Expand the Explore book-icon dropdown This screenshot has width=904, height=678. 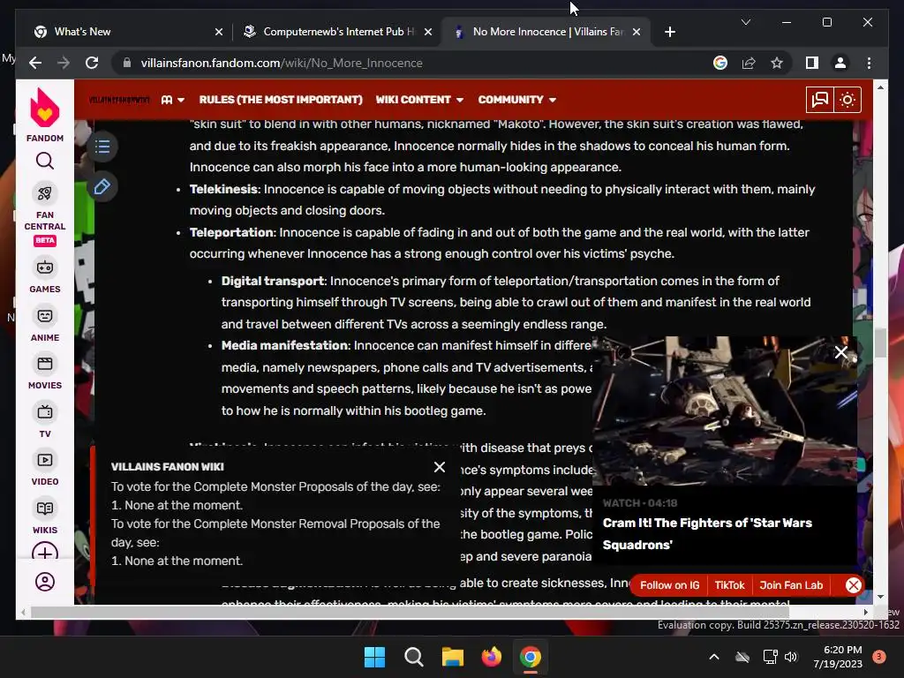coord(172,100)
